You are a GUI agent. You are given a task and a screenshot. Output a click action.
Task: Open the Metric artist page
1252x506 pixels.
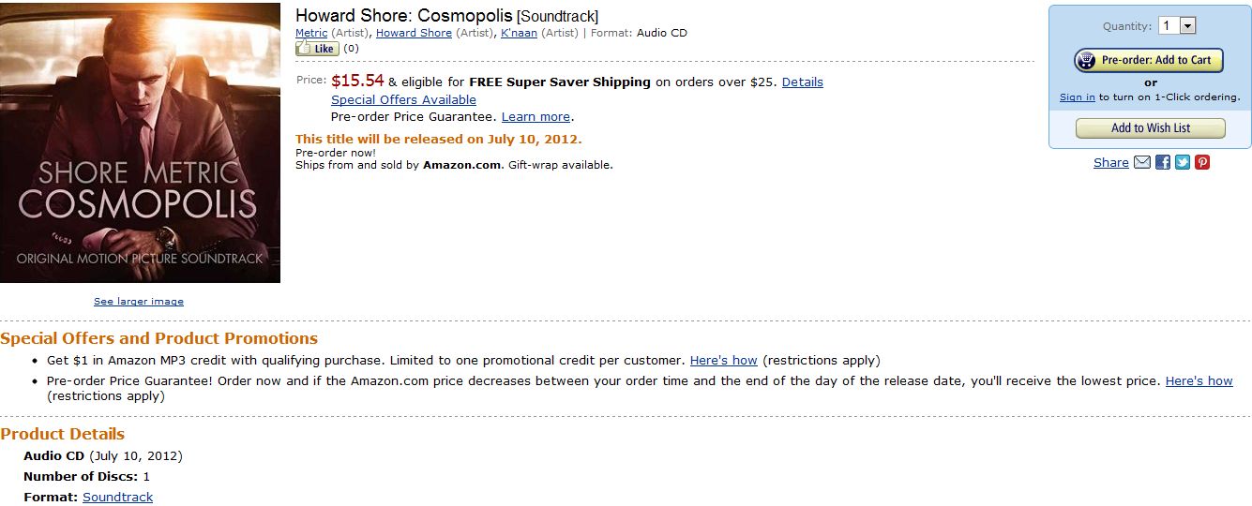311,33
